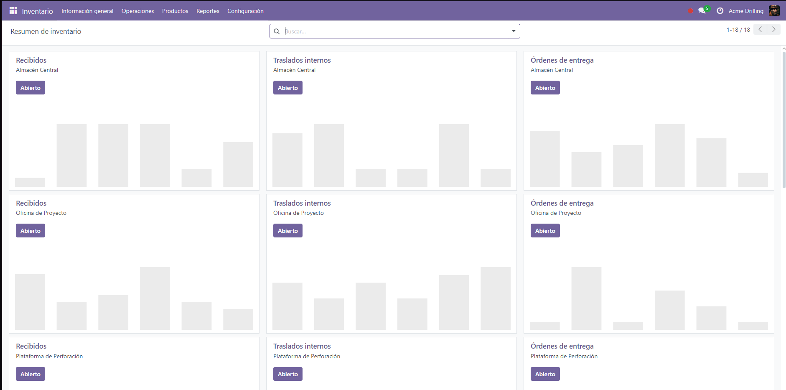Click Abierto on Recibidos Almacén Central
Viewport: 786px width, 390px height.
click(31, 88)
